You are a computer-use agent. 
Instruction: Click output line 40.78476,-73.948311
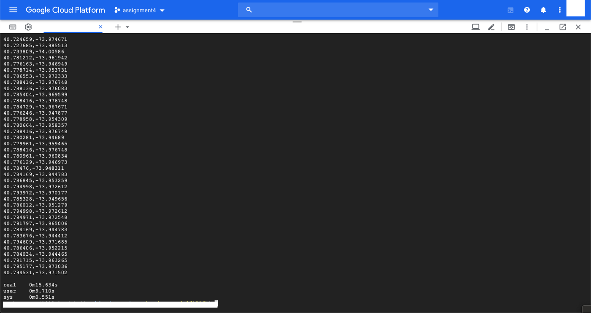34,168
